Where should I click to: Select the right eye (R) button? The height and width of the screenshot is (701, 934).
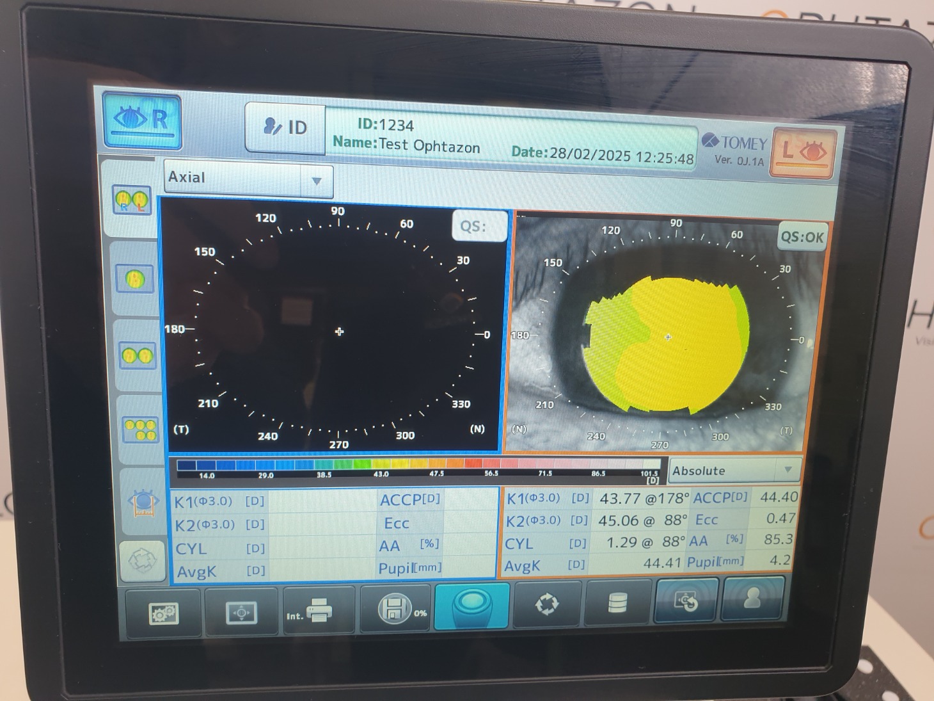tap(142, 120)
